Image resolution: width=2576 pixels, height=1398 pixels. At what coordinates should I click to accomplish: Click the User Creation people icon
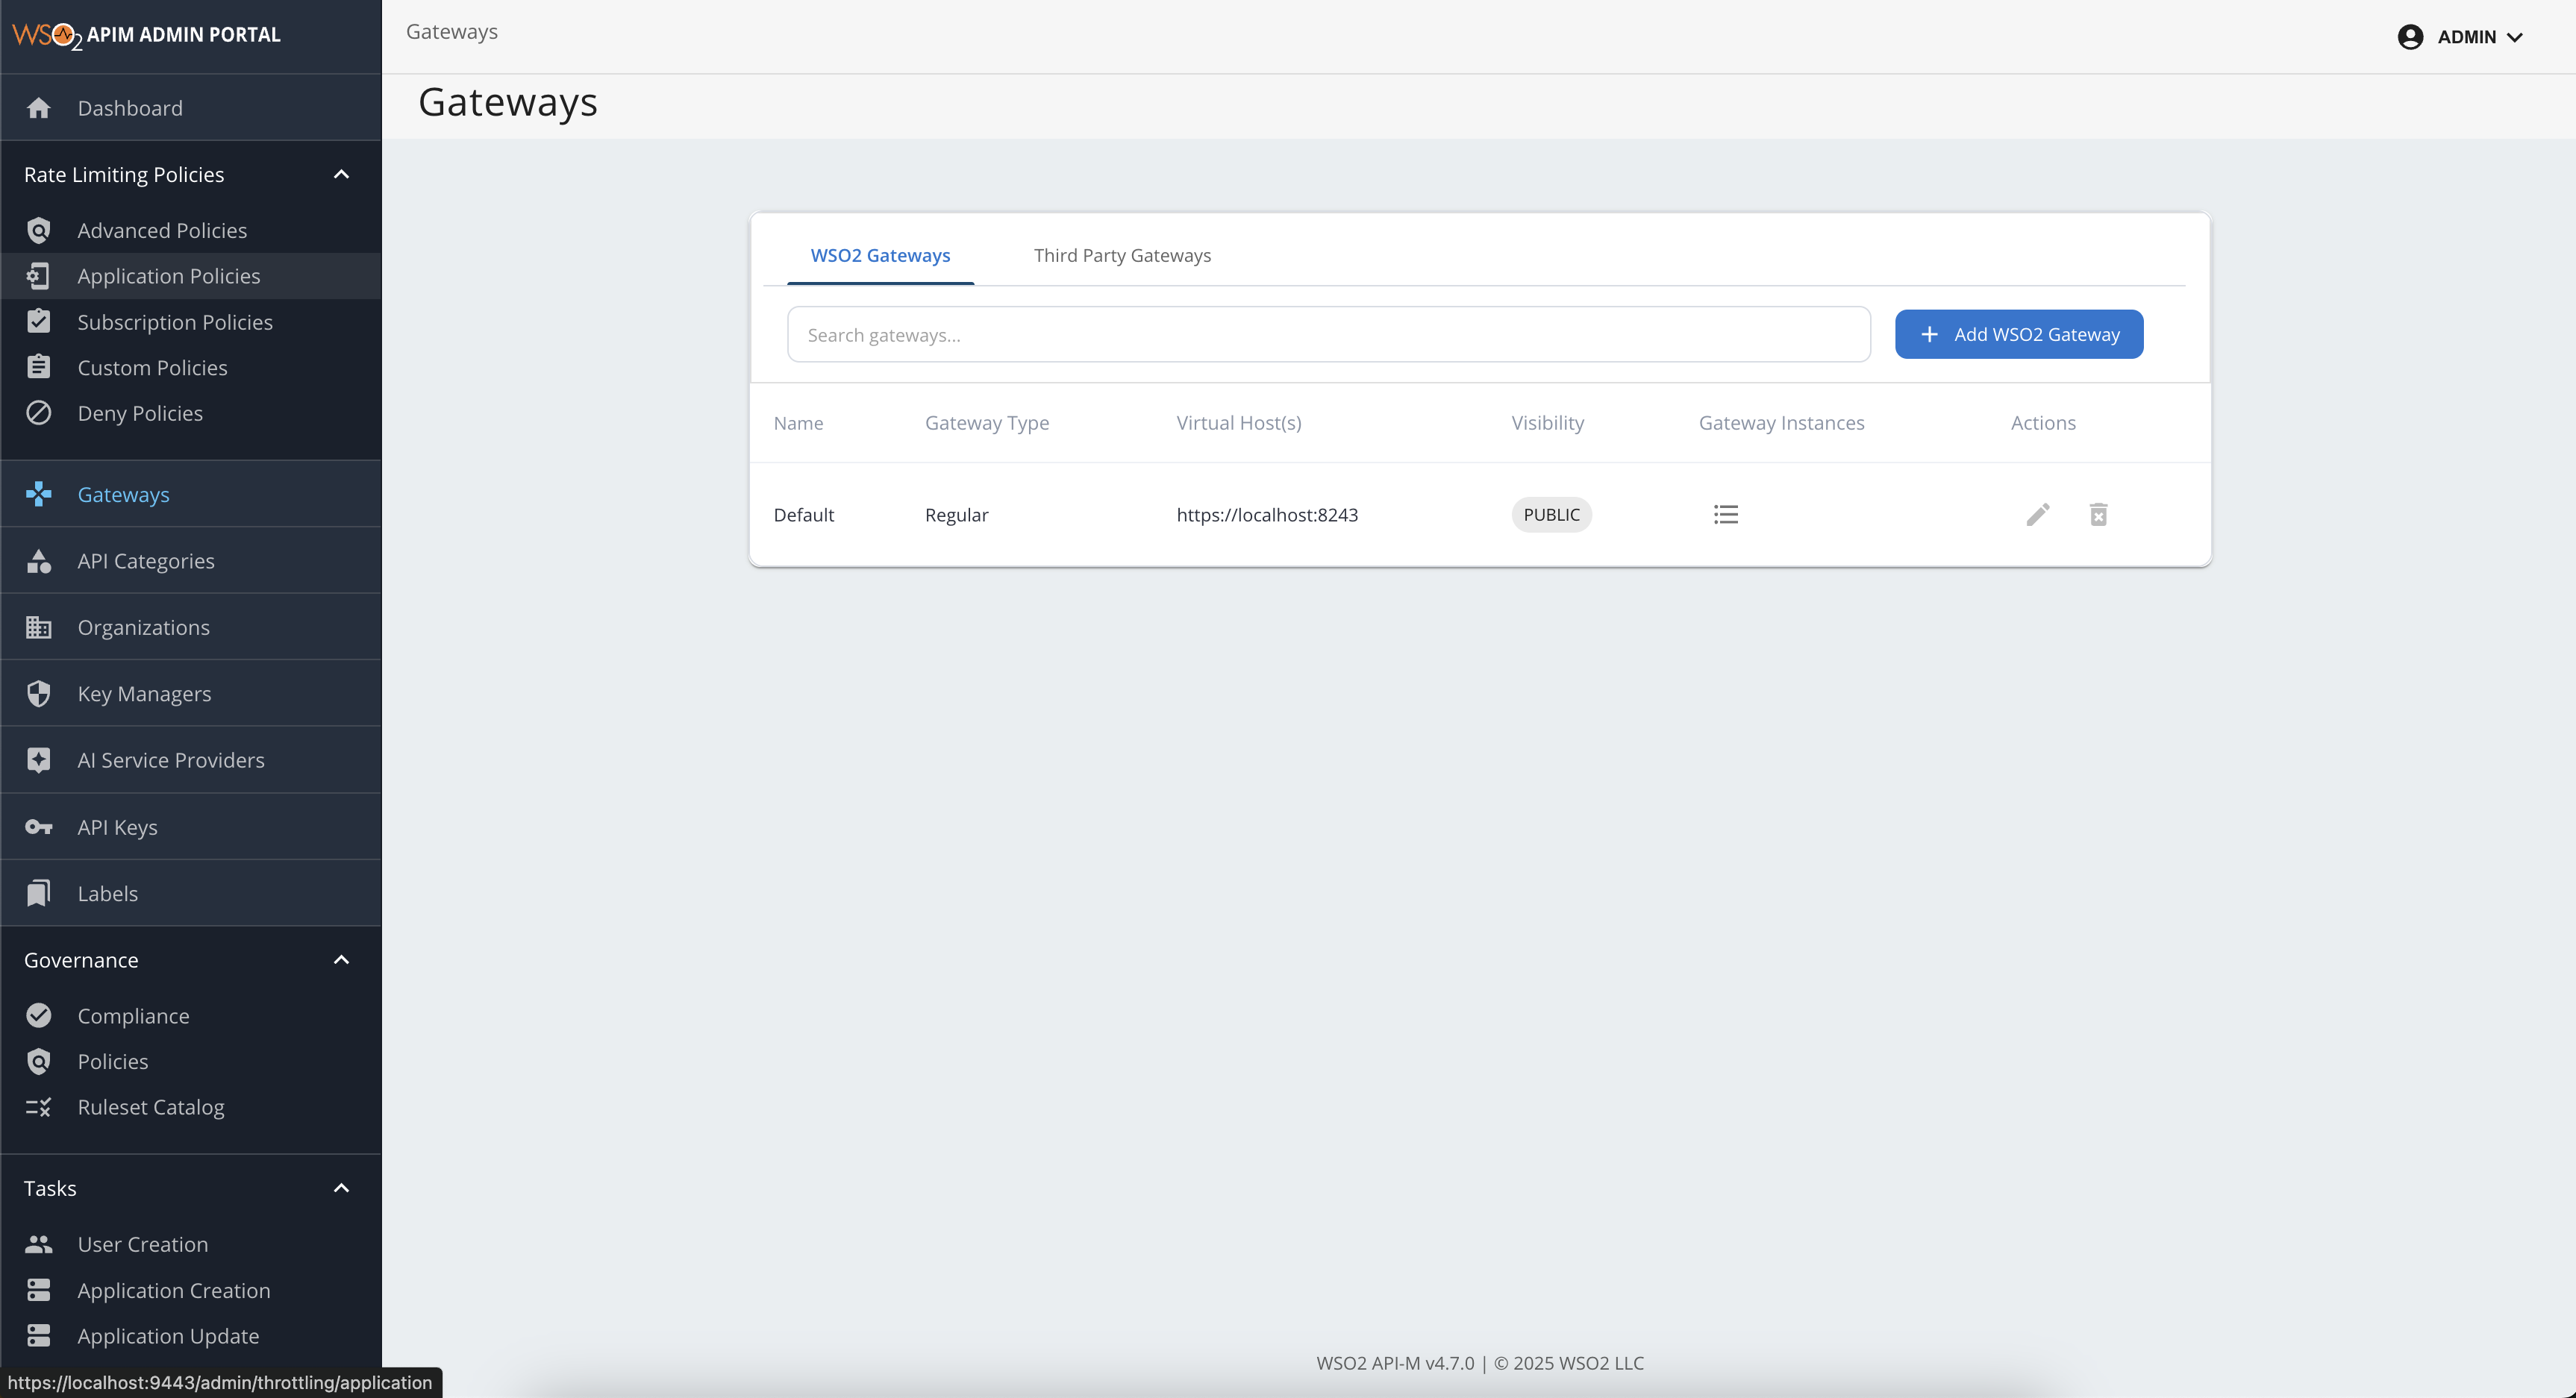[x=38, y=1244]
